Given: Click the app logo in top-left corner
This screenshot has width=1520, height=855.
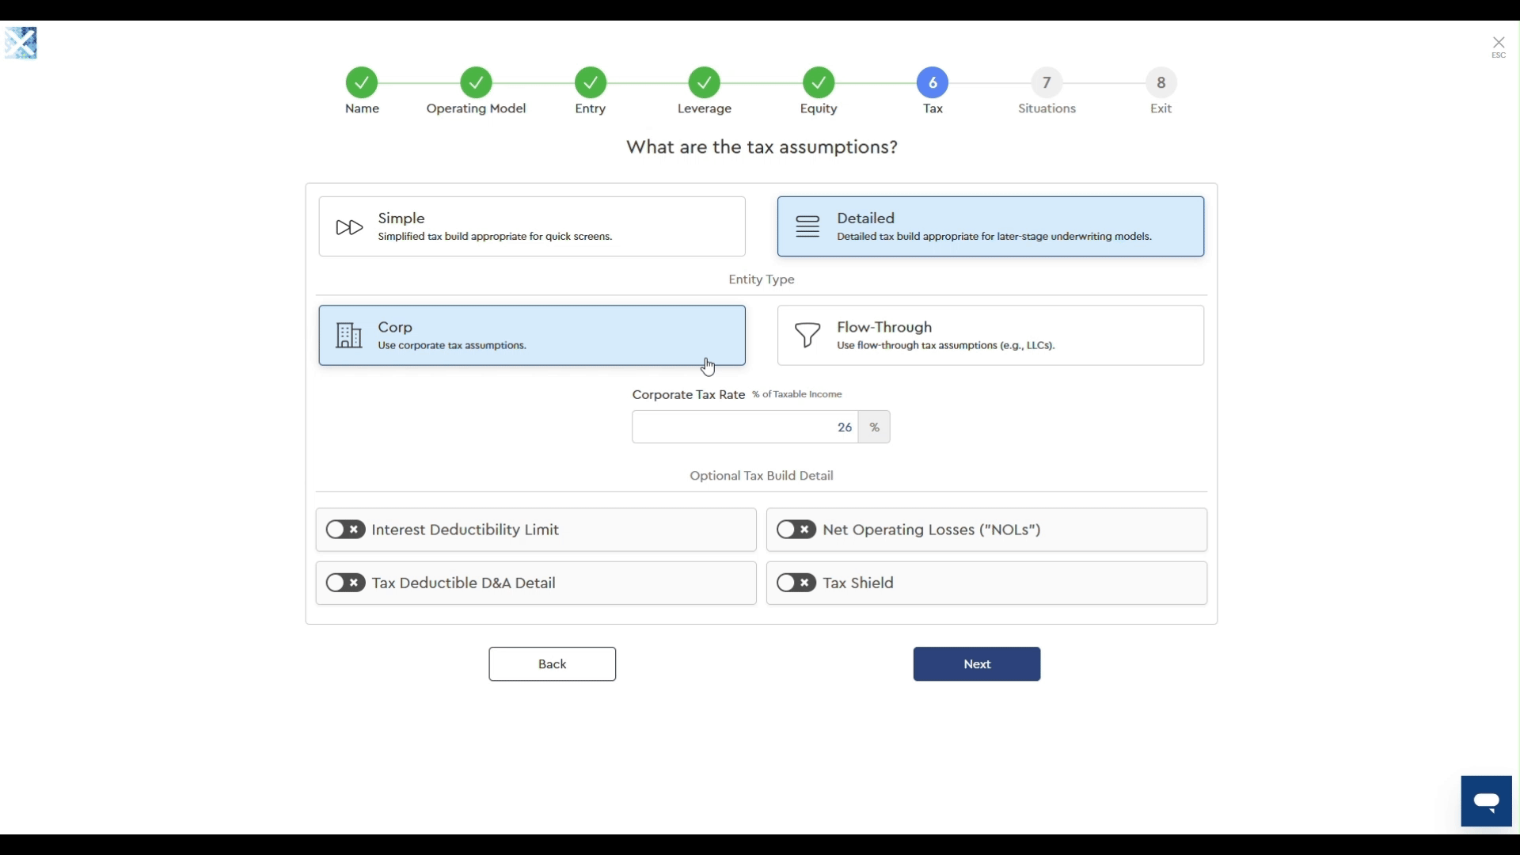Looking at the screenshot, I should 21,44.
